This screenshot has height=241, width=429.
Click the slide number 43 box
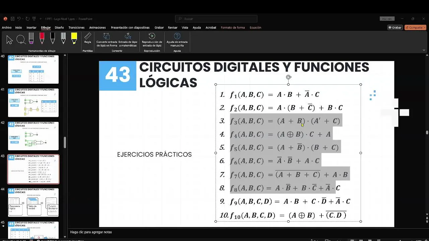118,76
